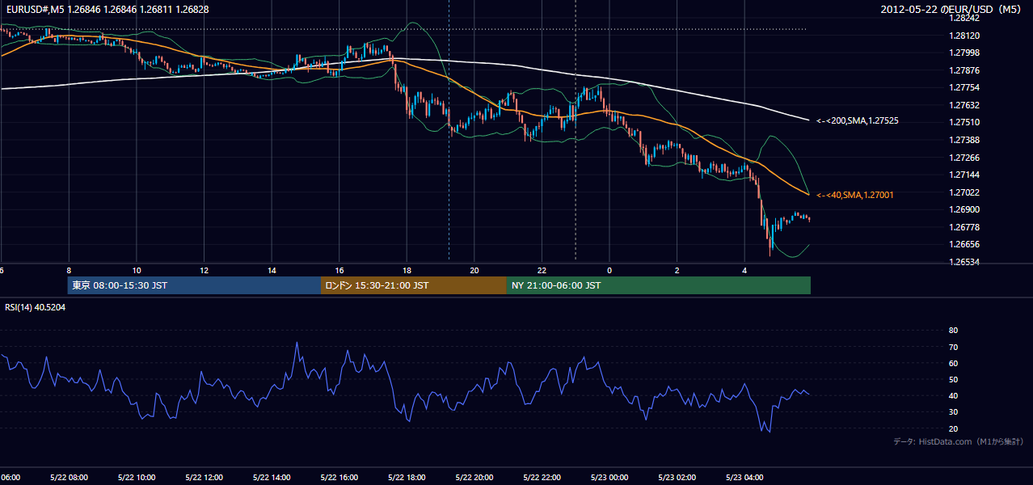Click the 5/22 20:00 bottom axis label
The height and width of the screenshot is (485, 1033).
(474, 477)
